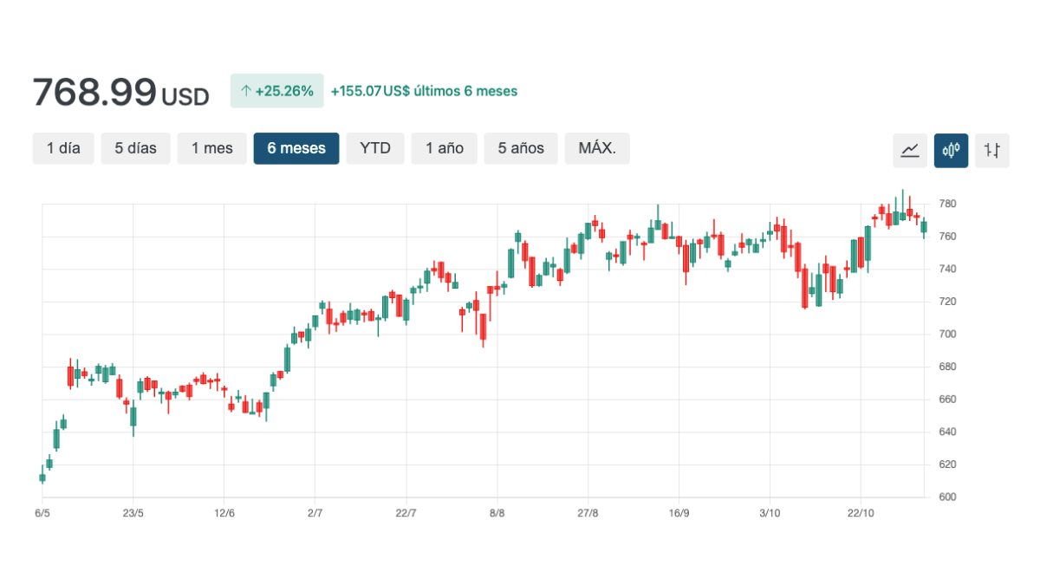Switch to the line chart view
Viewport: 1040px width, 585px height.
click(x=909, y=150)
